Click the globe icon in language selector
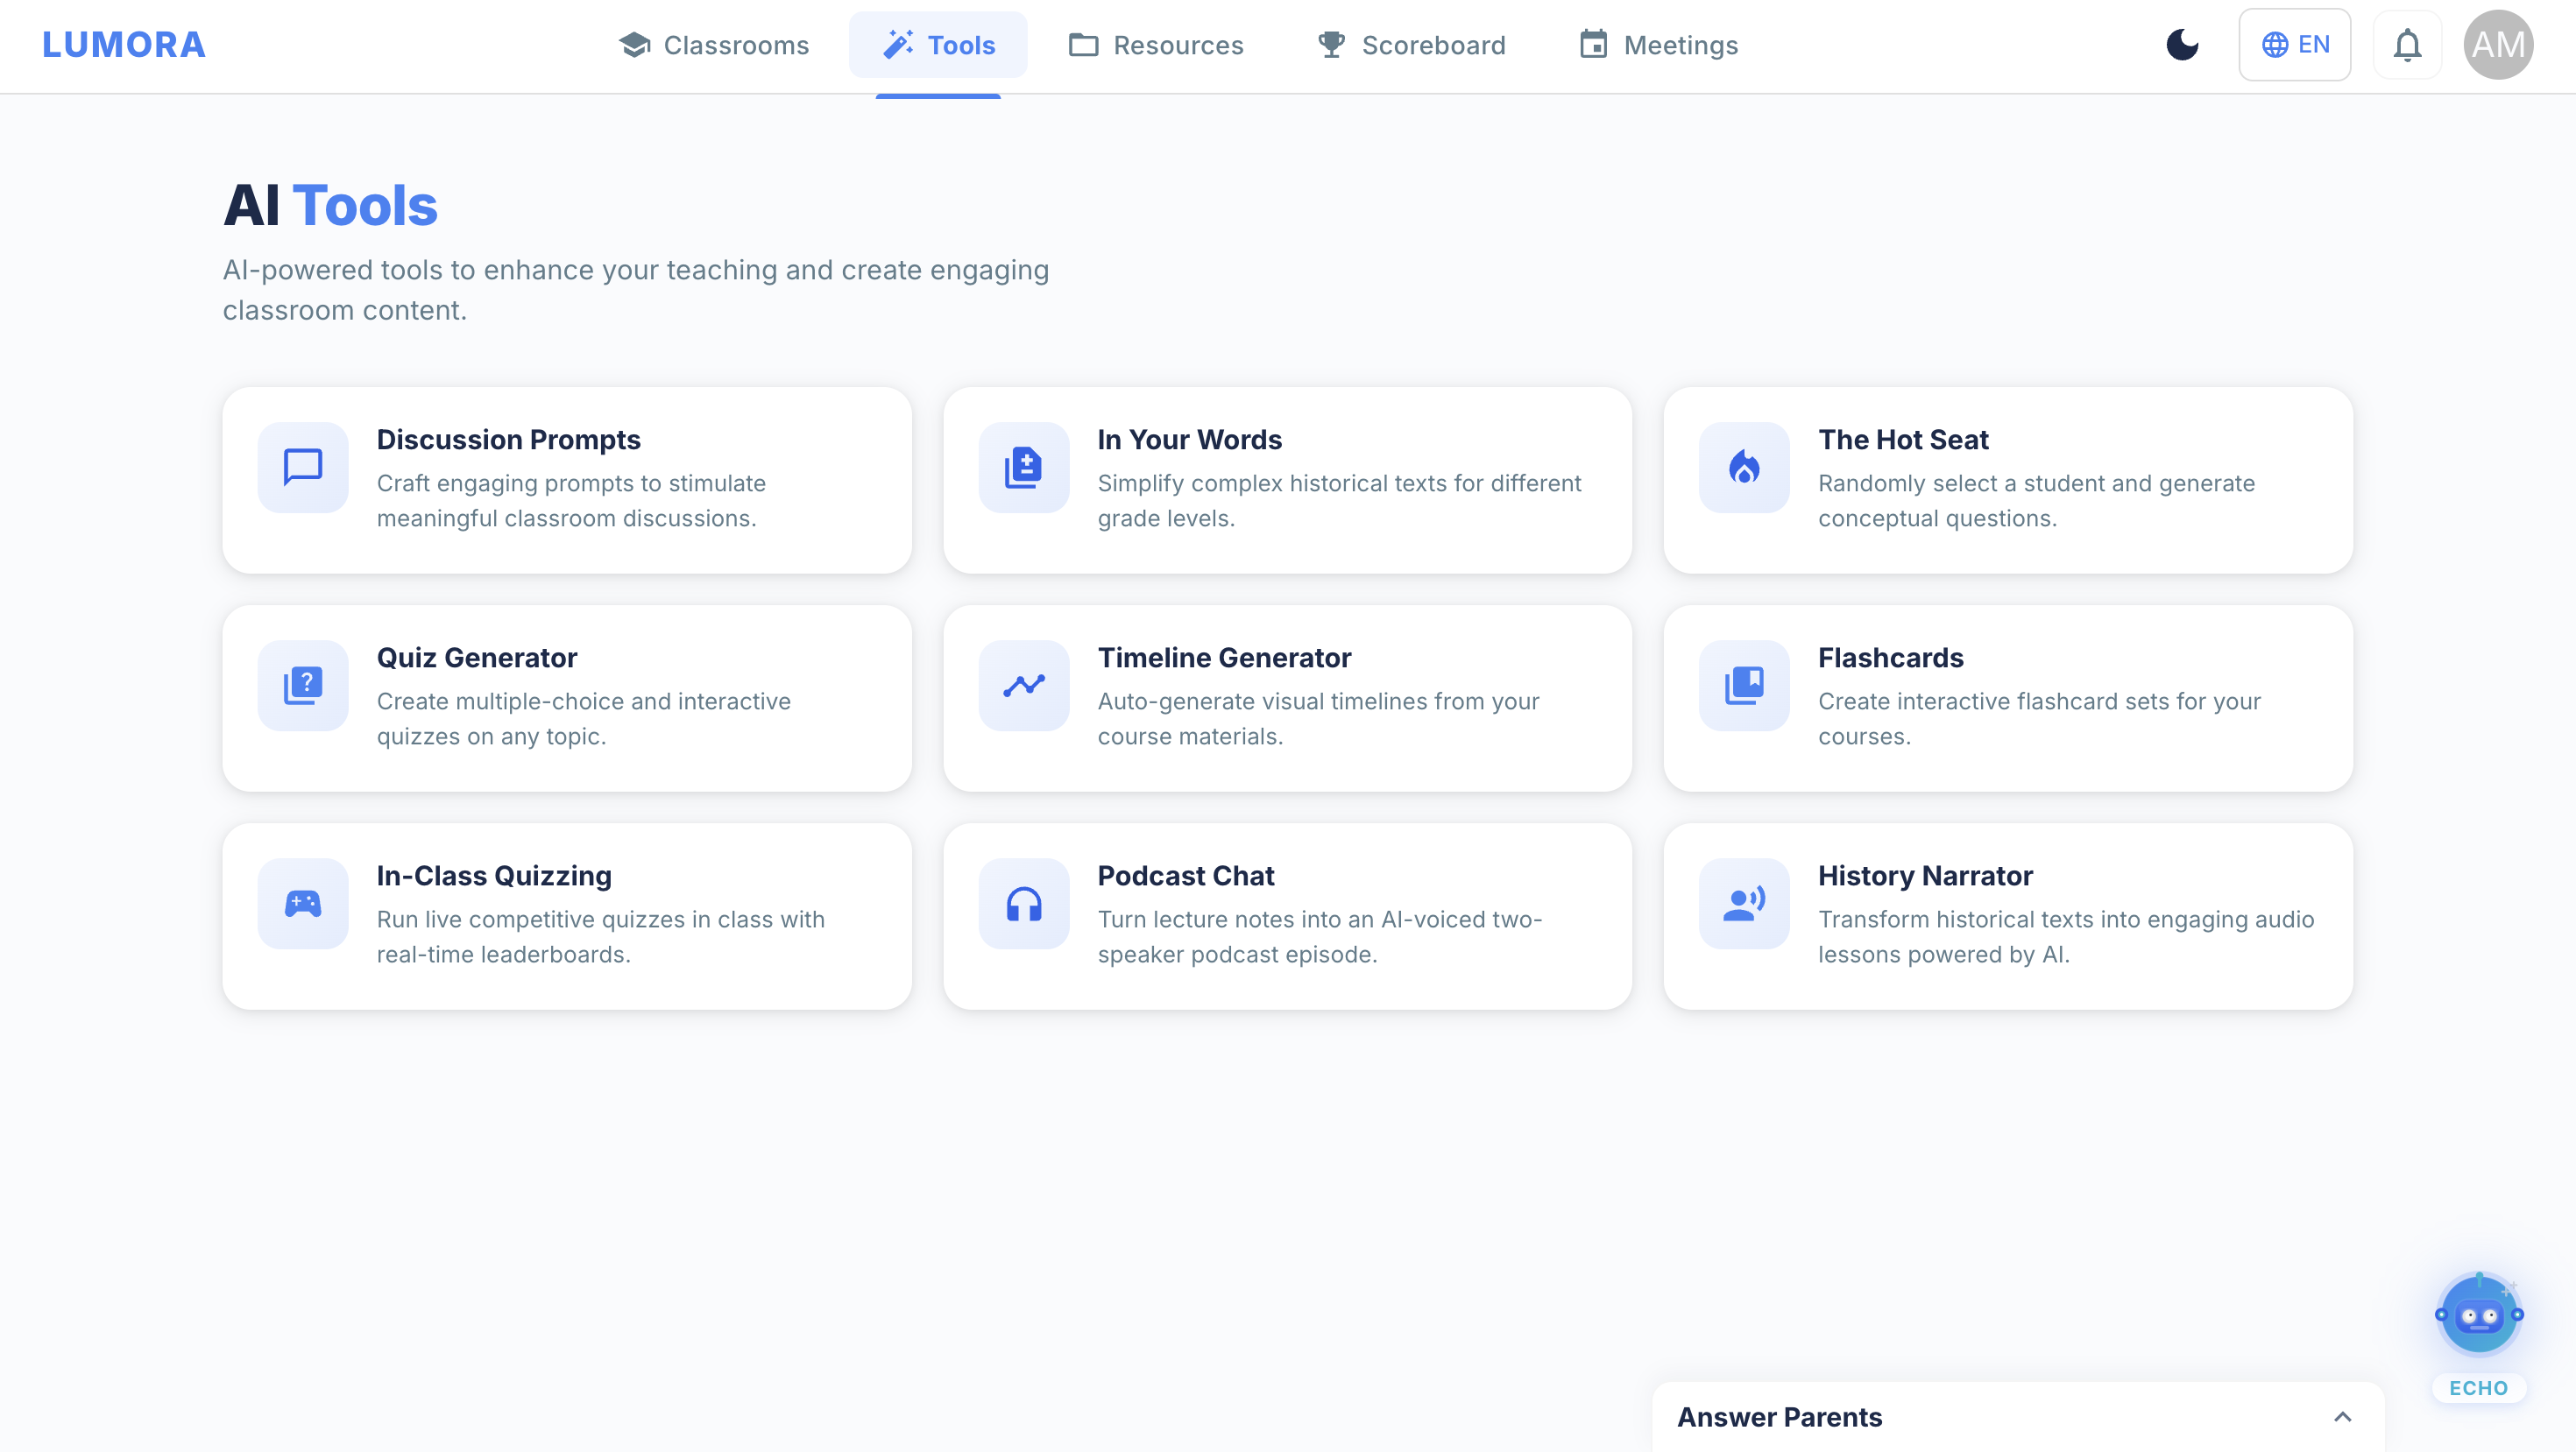The image size is (2576, 1452). point(2274,45)
